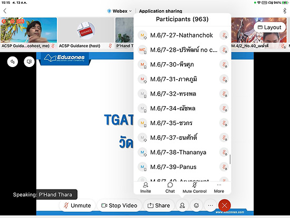Open the Layout options
The image size is (290, 218).
(x=269, y=27)
